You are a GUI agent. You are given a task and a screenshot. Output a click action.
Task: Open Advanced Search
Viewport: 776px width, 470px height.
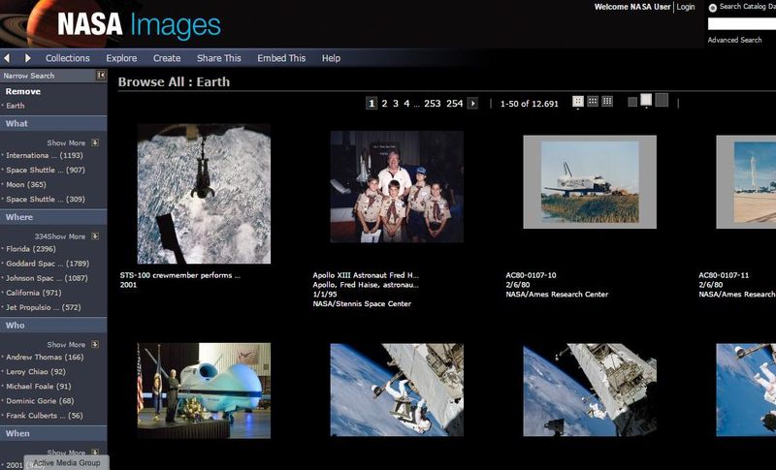(x=734, y=40)
